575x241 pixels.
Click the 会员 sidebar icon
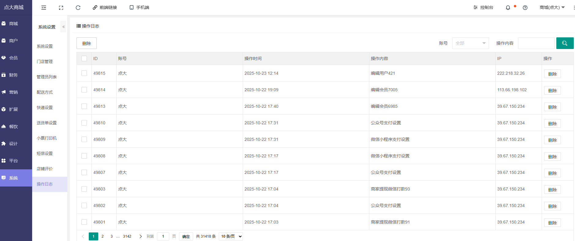click(4, 58)
